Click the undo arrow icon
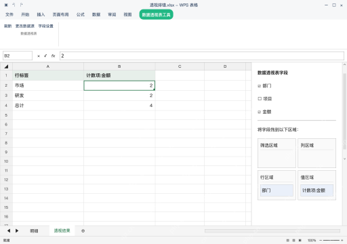Viewport: 347px width, 244px height. (14, 5)
